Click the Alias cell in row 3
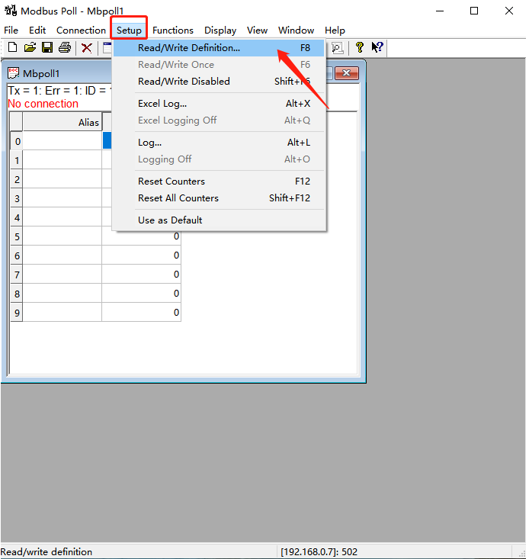The height and width of the screenshot is (559, 529). (63, 198)
